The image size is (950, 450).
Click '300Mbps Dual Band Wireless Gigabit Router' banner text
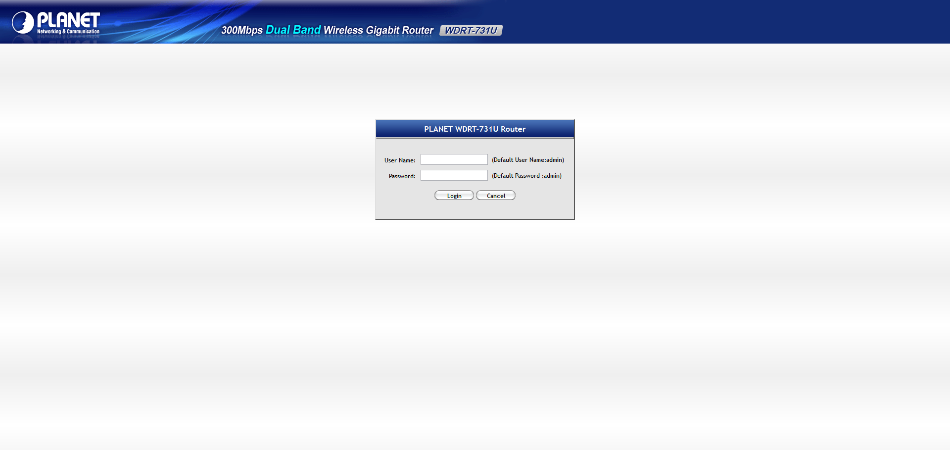[x=327, y=30]
